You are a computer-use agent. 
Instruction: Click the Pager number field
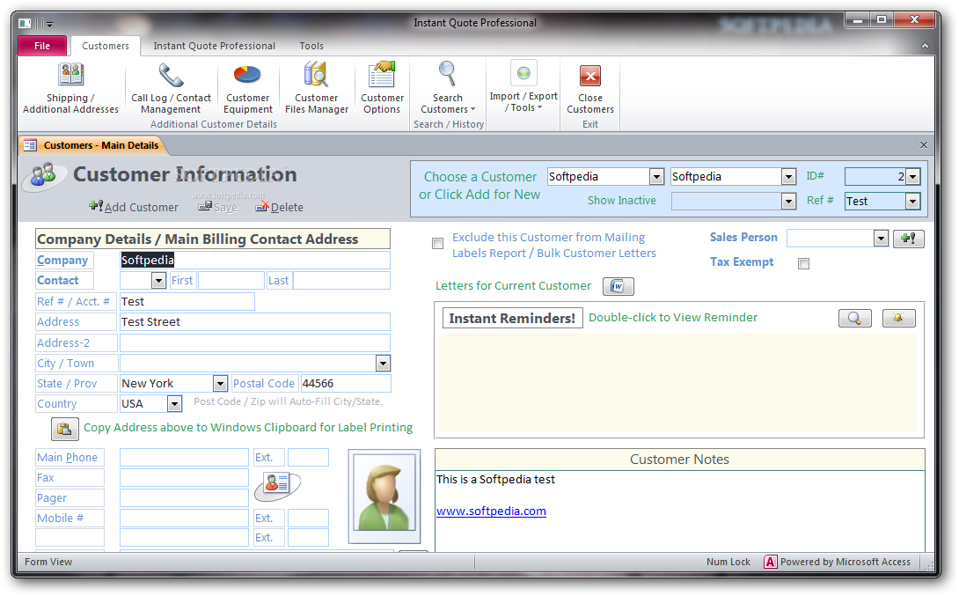(x=184, y=498)
